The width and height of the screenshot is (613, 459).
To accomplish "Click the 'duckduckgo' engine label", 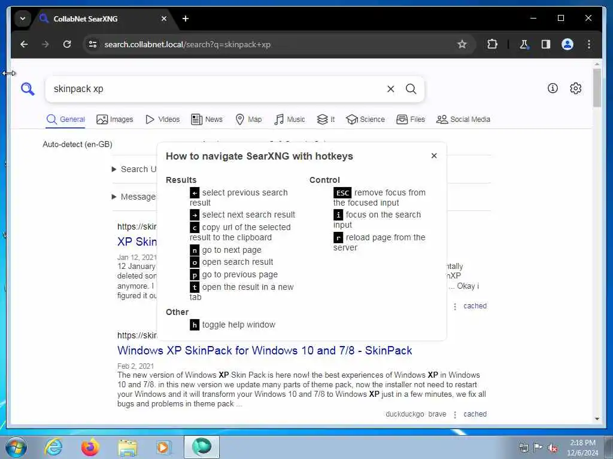I will click(405, 414).
